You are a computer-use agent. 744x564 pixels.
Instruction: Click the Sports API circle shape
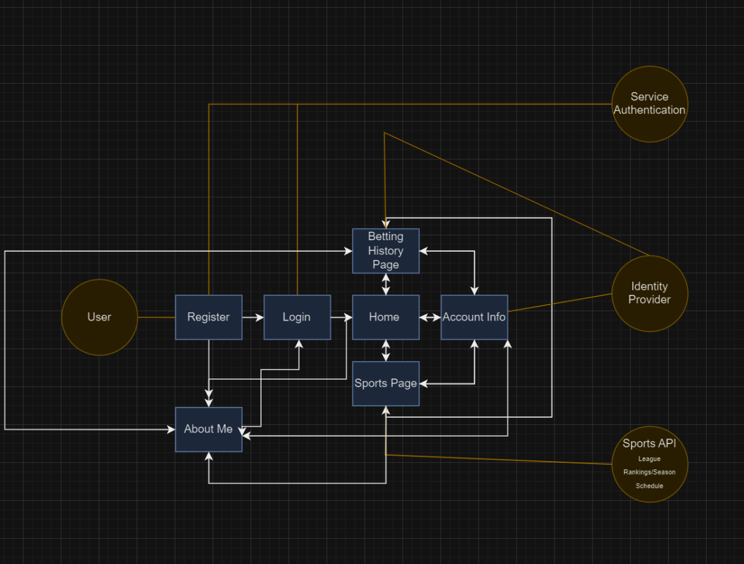(x=649, y=464)
